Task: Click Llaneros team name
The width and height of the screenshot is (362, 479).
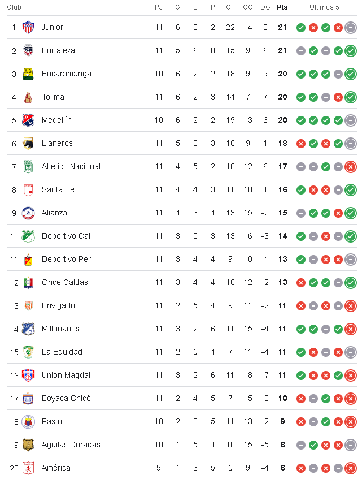Action: 57,143
